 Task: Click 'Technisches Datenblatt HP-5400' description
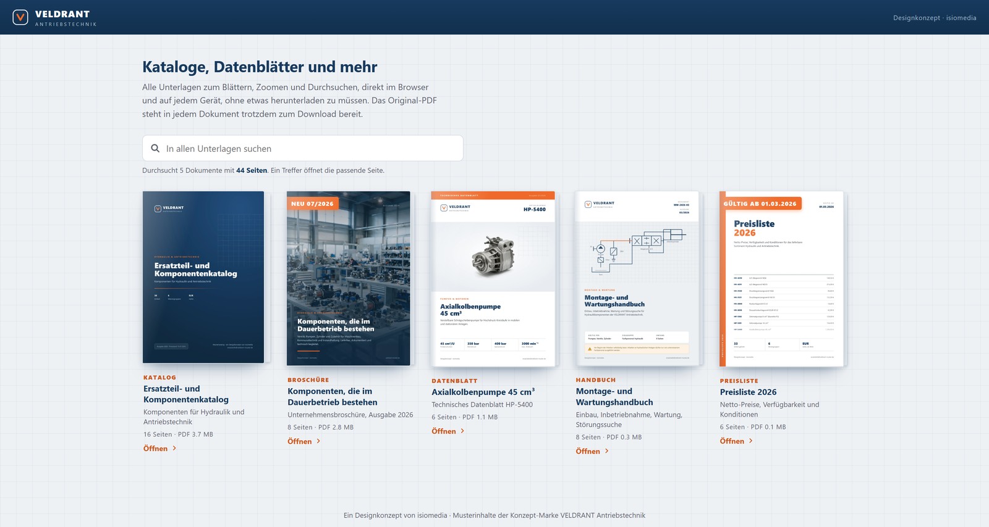tap(482, 405)
